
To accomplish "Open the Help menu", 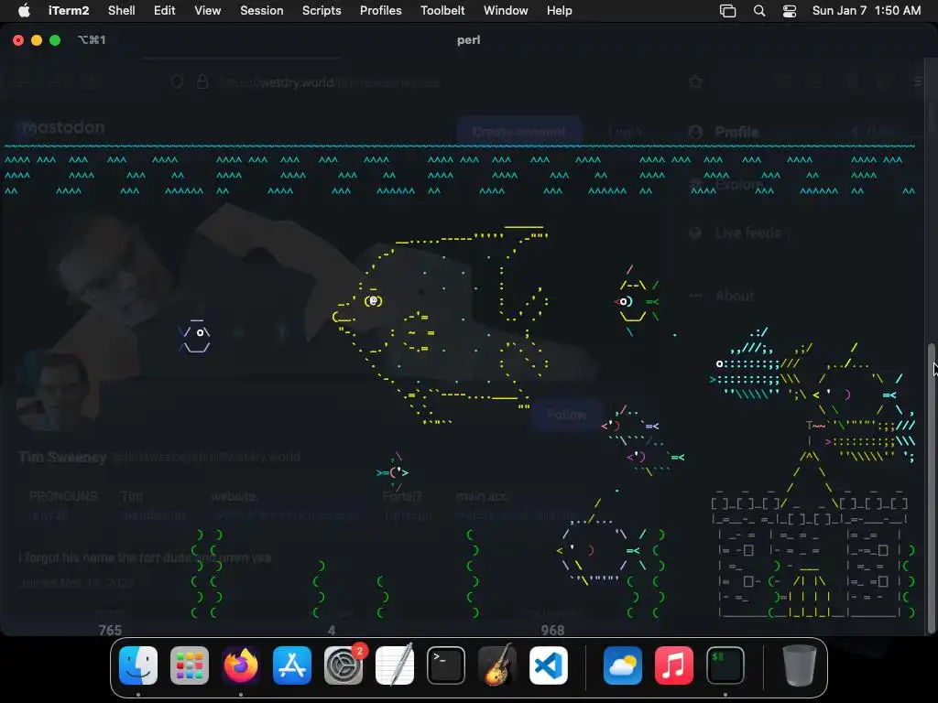I will (560, 11).
